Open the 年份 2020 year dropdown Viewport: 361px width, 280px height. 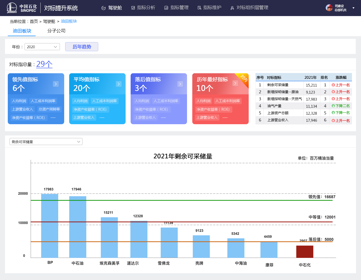42,47
